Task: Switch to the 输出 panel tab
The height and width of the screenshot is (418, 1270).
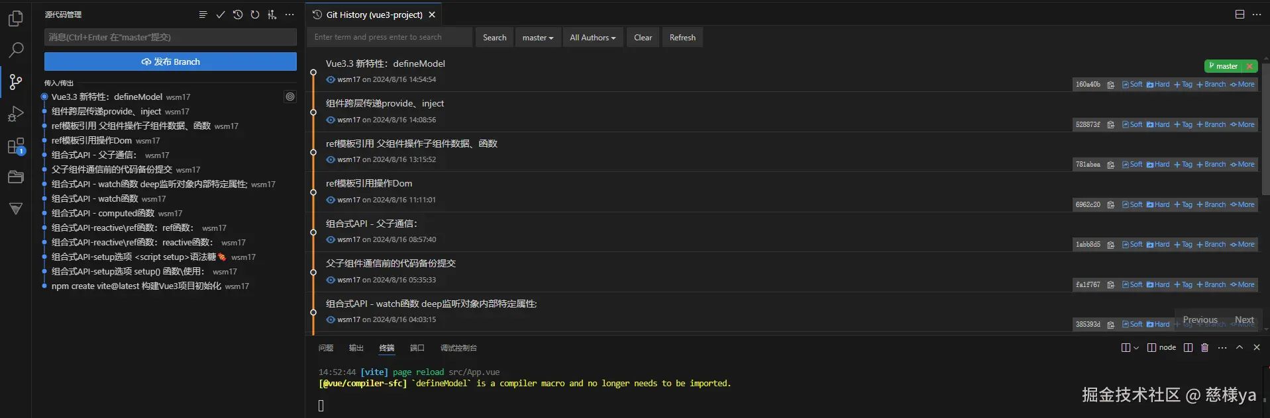Action: tap(356, 348)
